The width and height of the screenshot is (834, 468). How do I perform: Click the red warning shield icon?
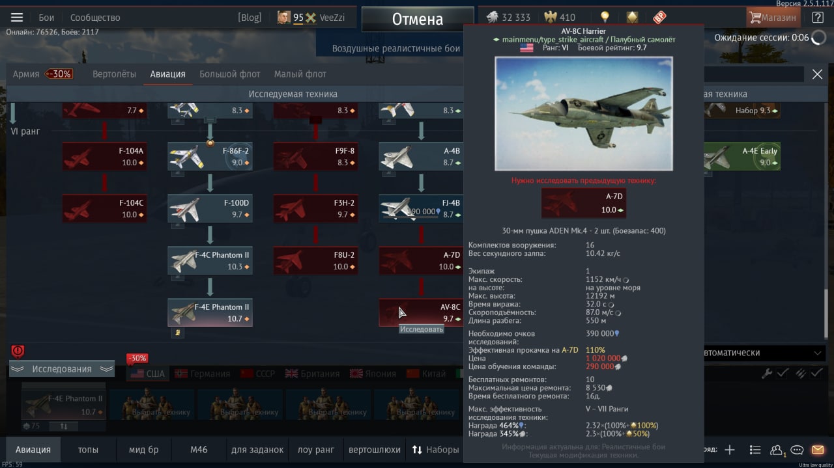[18, 352]
